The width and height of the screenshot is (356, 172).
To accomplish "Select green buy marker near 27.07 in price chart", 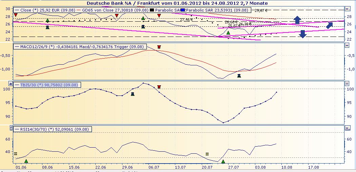I will click(x=228, y=33).
